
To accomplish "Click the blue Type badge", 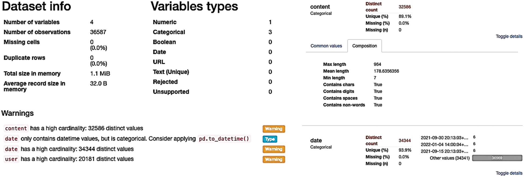I will (x=270, y=139).
